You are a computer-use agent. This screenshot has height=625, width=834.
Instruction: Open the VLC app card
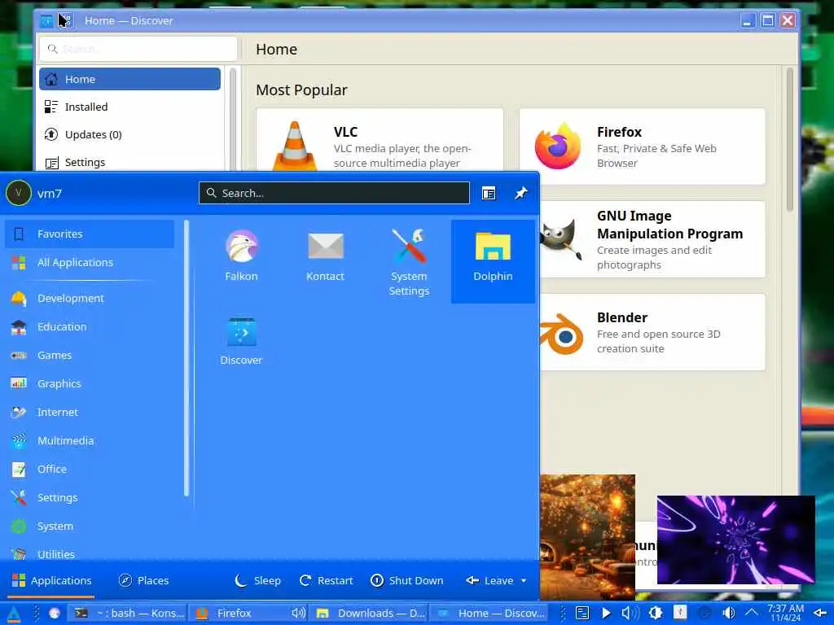pos(380,141)
